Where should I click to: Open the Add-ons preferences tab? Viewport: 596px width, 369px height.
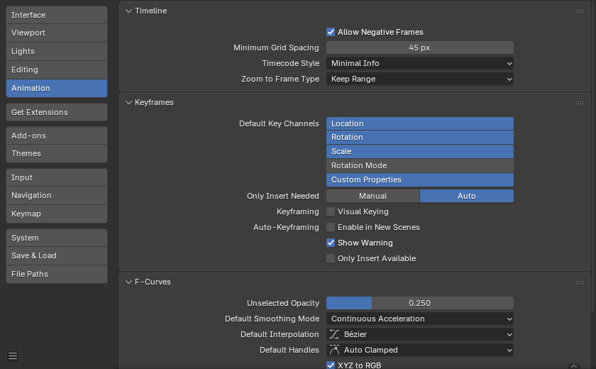click(57, 136)
